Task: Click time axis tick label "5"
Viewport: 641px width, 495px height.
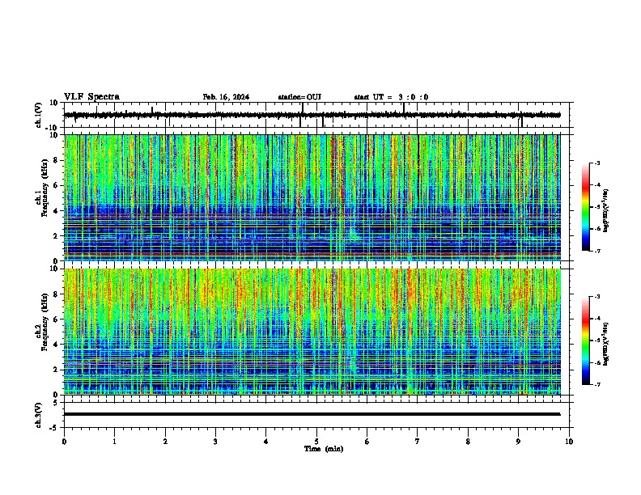Action: click(x=316, y=442)
